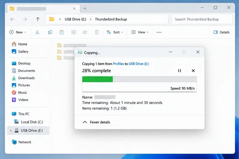Click the Time remaining text

(x=122, y=103)
